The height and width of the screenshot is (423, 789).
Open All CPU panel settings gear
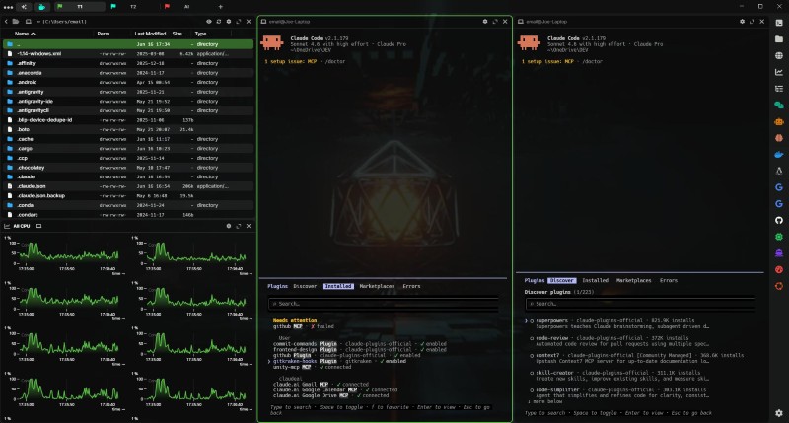coord(229,226)
